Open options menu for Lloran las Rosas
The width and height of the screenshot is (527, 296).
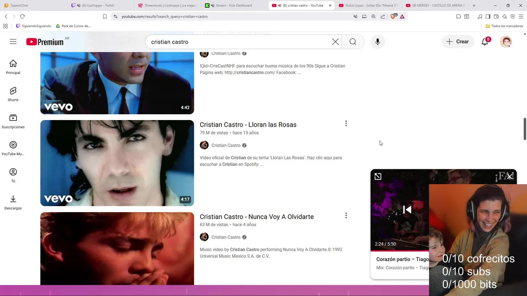(x=346, y=123)
